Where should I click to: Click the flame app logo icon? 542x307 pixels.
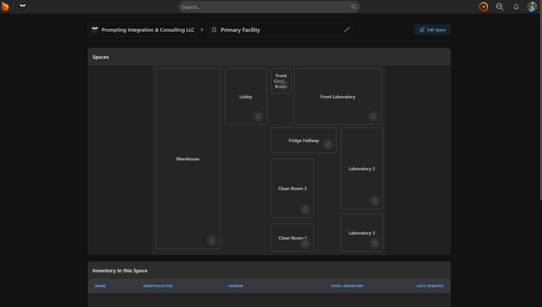pos(5,7)
